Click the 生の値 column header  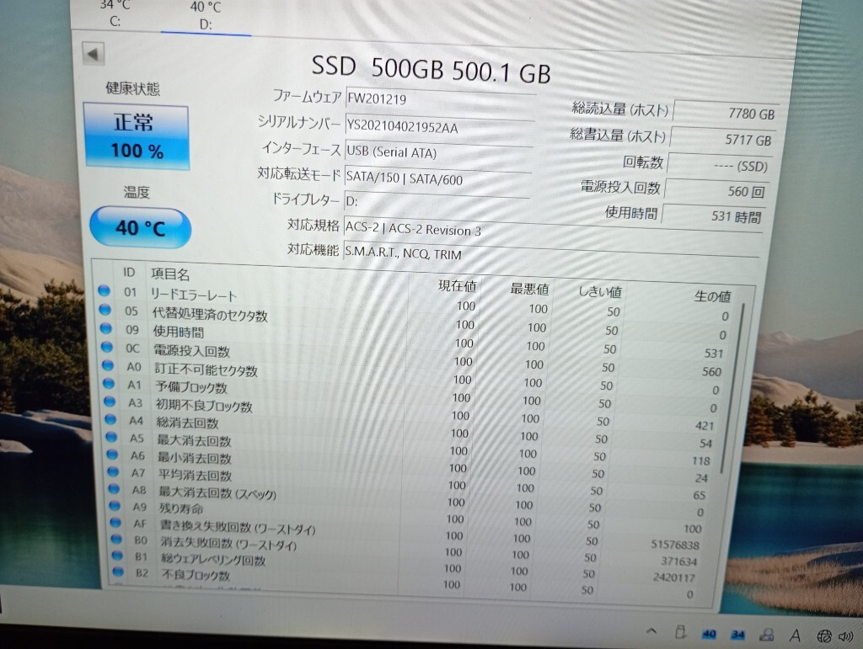coord(711,297)
